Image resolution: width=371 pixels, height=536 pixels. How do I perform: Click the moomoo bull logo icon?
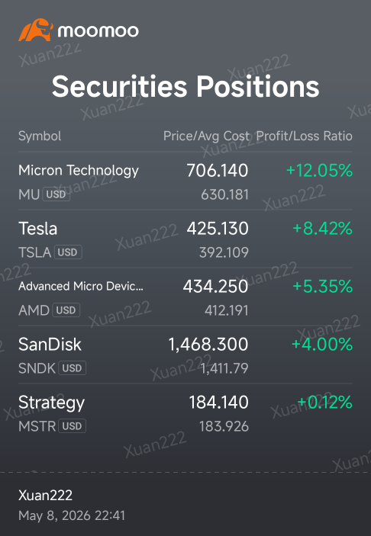[36, 30]
